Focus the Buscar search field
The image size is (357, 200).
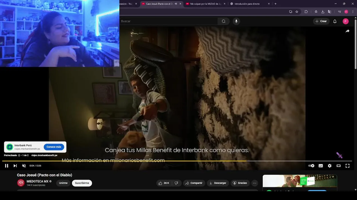(168, 21)
